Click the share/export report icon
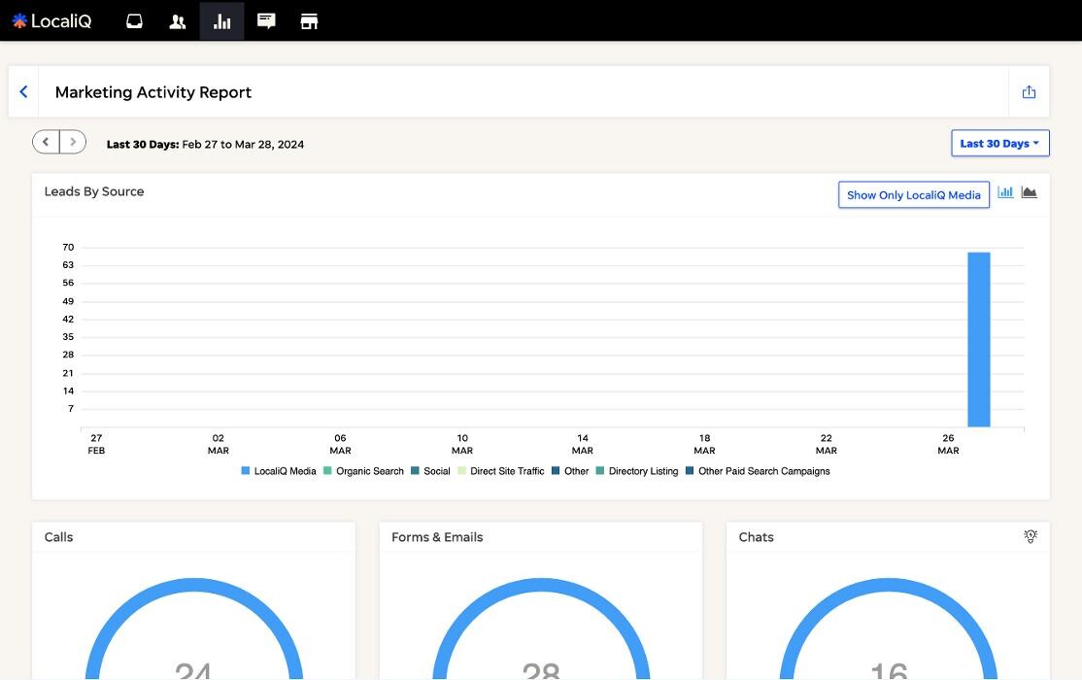Screen dimensions: 1082x680 pos(1029,92)
